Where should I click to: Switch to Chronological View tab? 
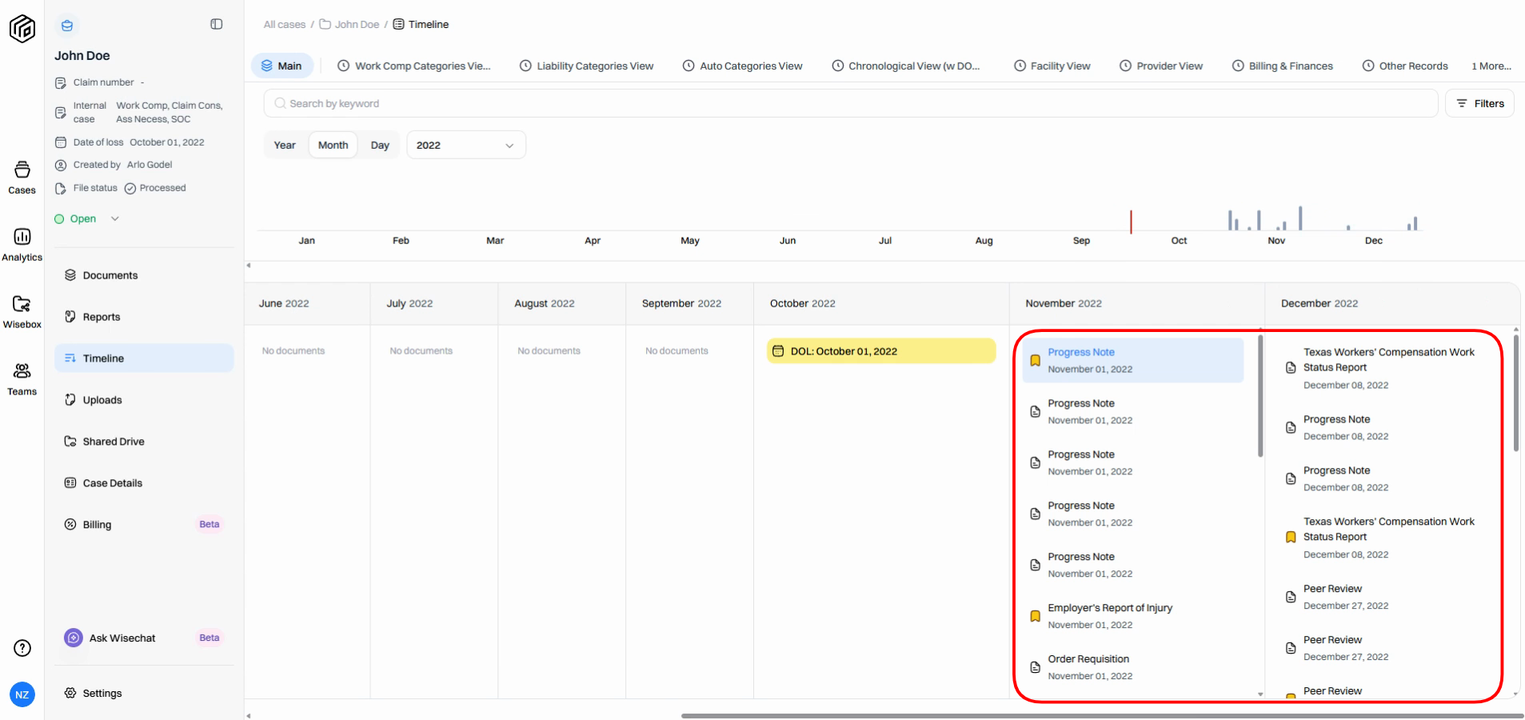pos(905,66)
